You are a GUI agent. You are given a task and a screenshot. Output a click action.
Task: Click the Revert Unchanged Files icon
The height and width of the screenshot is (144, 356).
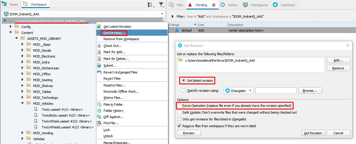tap(99, 72)
